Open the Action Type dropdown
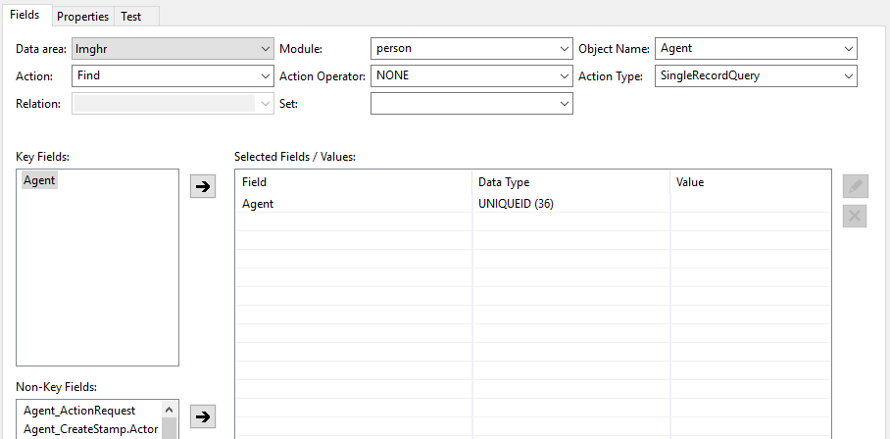890x439 pixels. coord(756,75)
